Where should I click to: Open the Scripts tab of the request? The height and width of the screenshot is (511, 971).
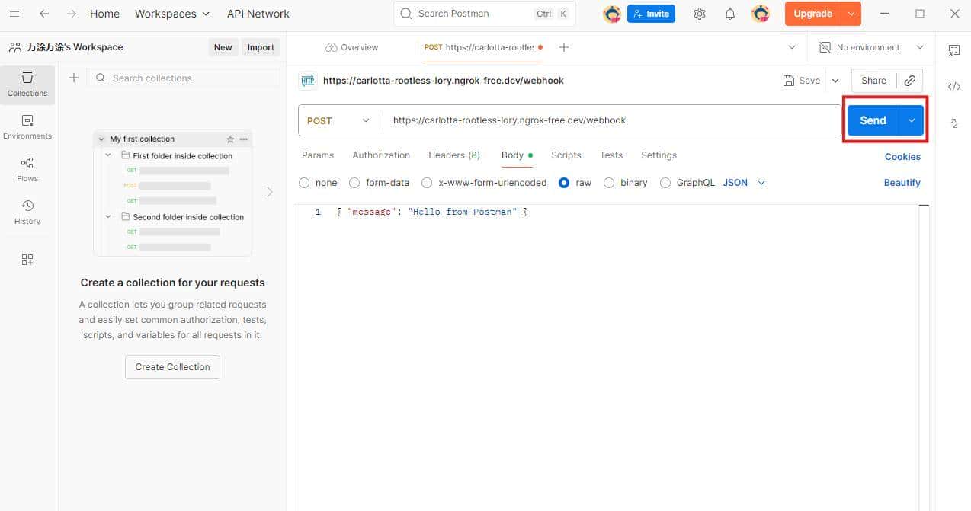pyautogui.click(x=566, y=155)
